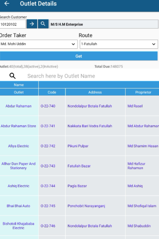Select the Outlet column header

click(x=19, y=92)
